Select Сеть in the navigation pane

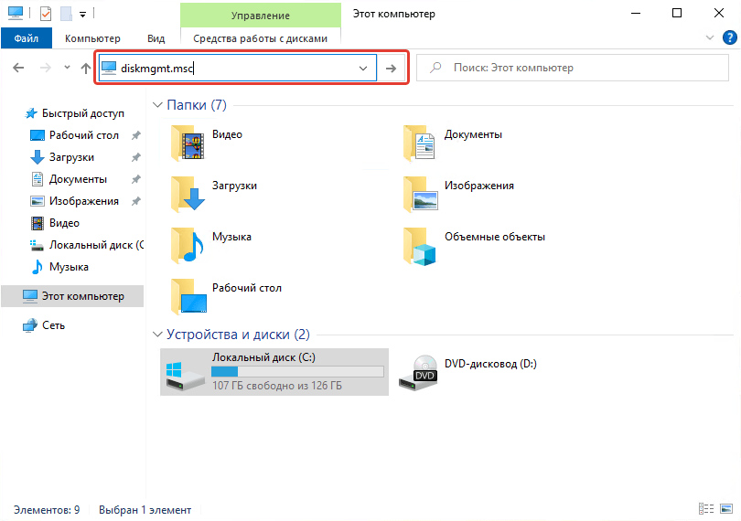[44, 325]
